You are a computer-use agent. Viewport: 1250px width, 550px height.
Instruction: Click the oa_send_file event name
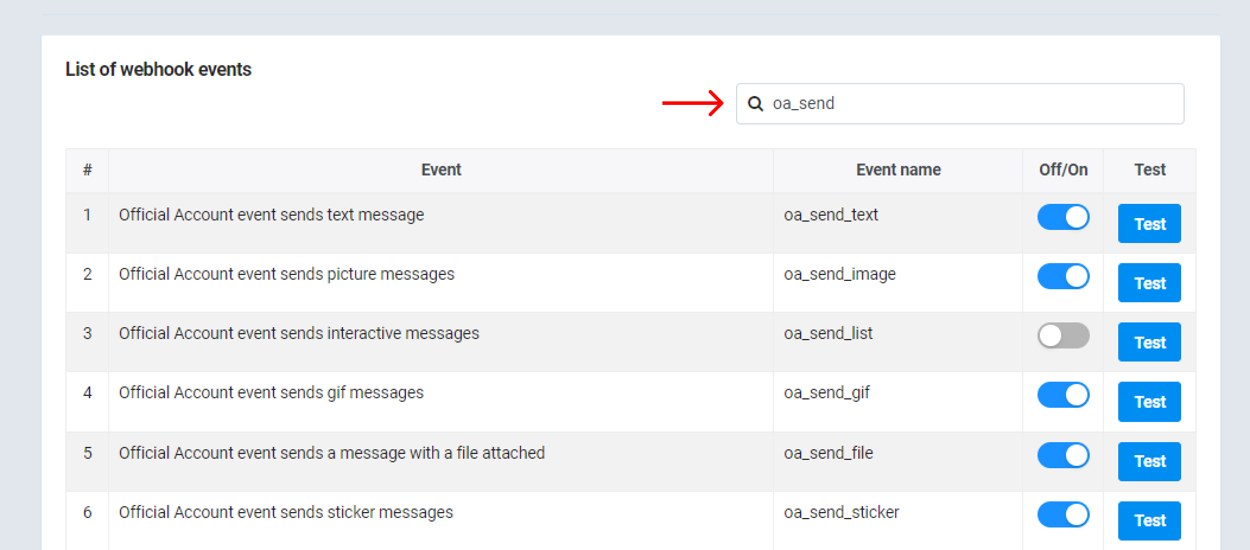point(829,453)
